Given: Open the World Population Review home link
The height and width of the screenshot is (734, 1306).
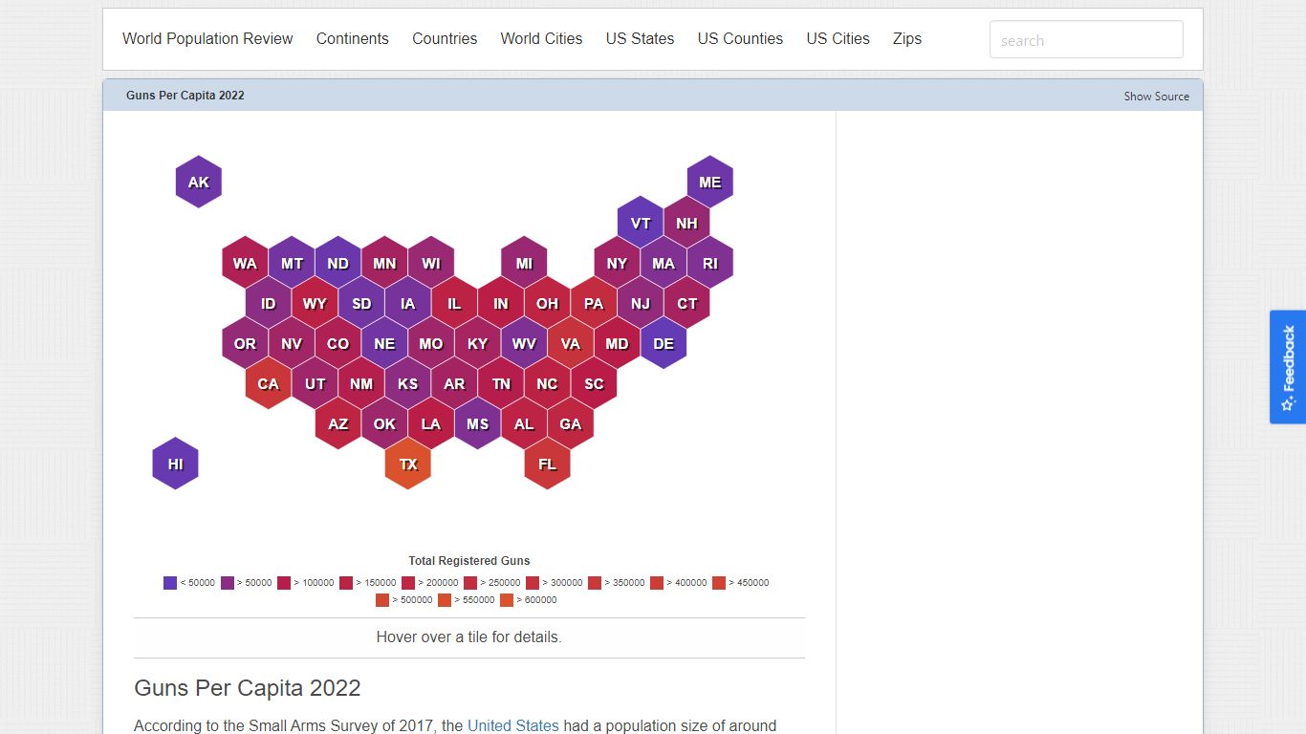Looking at the screenshot, I should click(207, 39).
